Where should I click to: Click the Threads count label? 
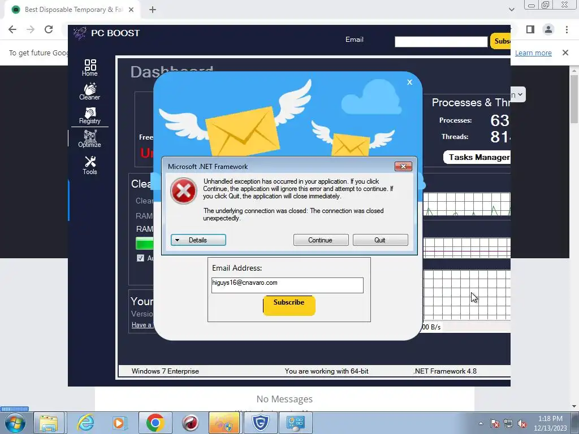455,137
